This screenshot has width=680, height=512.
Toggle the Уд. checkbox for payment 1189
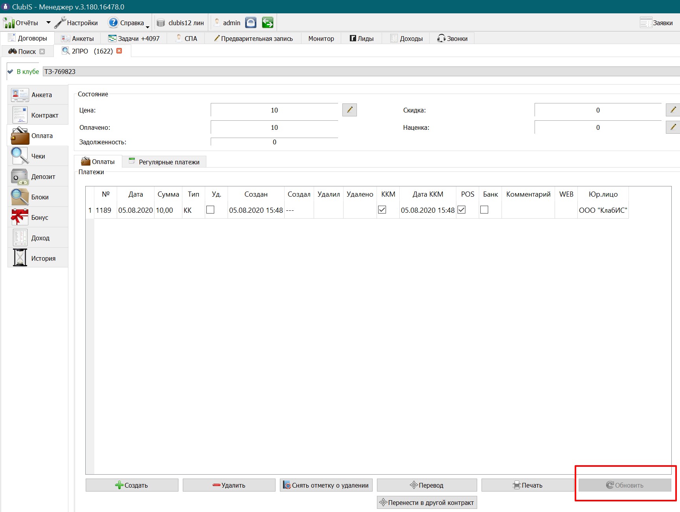tap(210, 210)
